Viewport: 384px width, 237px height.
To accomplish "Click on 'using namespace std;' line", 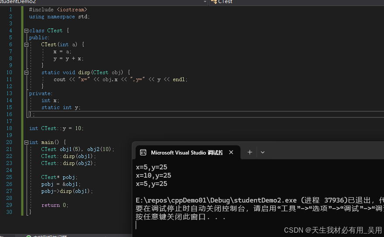I will click(x=59, y=17).
